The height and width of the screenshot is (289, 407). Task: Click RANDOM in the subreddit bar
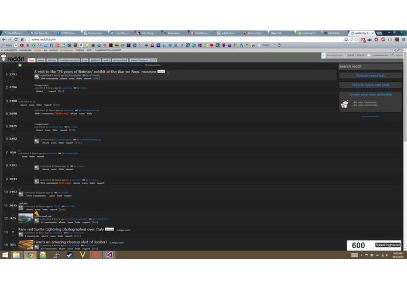click(53, 50)
